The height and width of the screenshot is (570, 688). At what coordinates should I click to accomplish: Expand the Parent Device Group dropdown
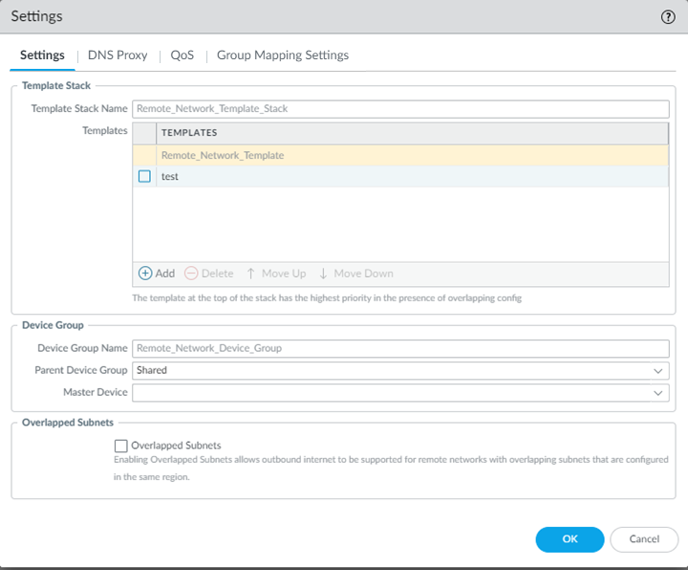tap(657, 370)
